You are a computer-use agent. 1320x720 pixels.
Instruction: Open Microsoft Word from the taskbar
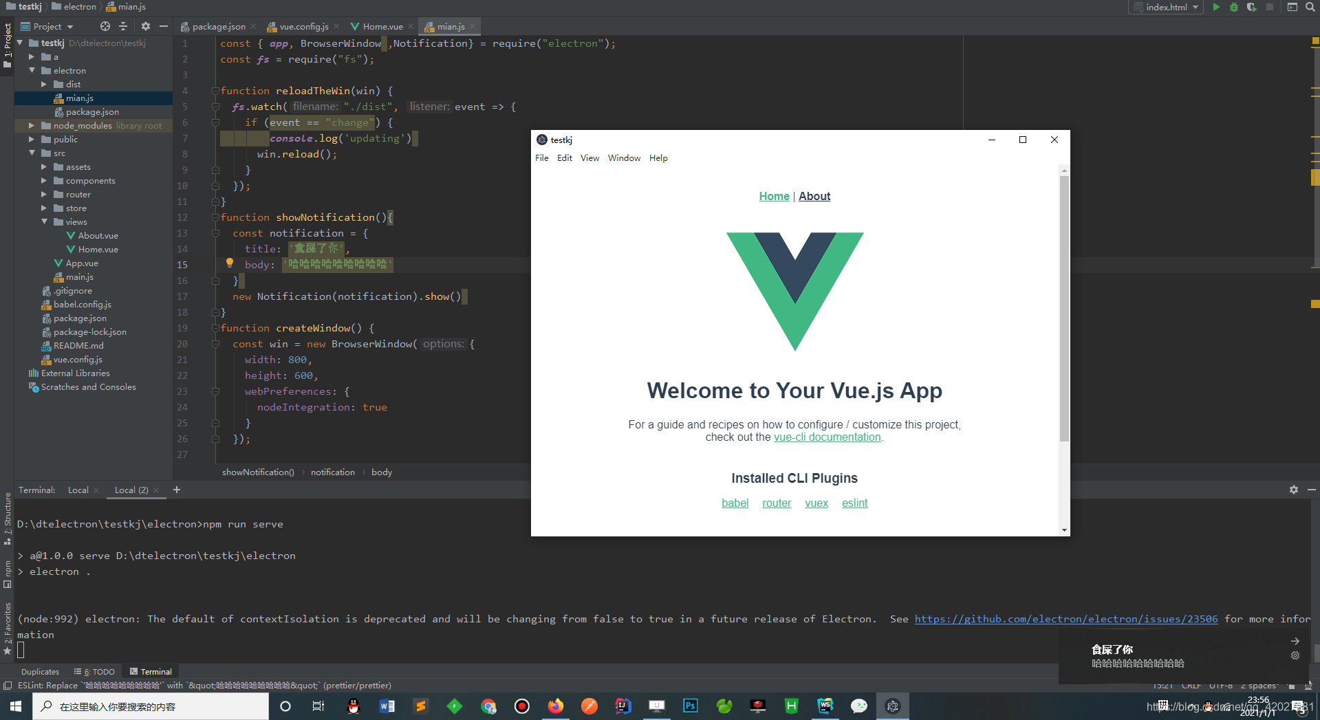[x=387, y=706]
